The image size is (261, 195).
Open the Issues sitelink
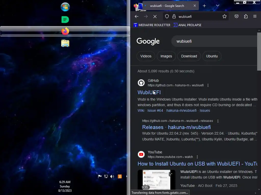click(x=205, y=110)
